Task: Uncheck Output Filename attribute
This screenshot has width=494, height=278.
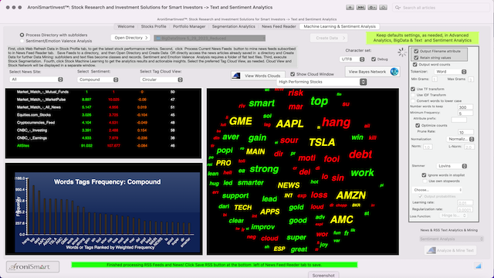Action: point(416,51)
